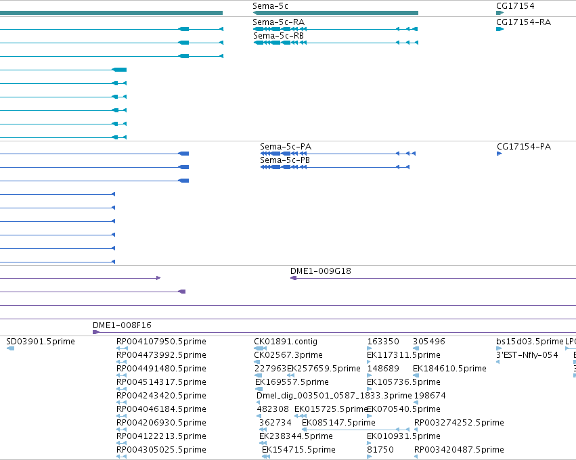
Task: Click the 163350 feature label
Action: pyautogui.click(x=383, y=342)
